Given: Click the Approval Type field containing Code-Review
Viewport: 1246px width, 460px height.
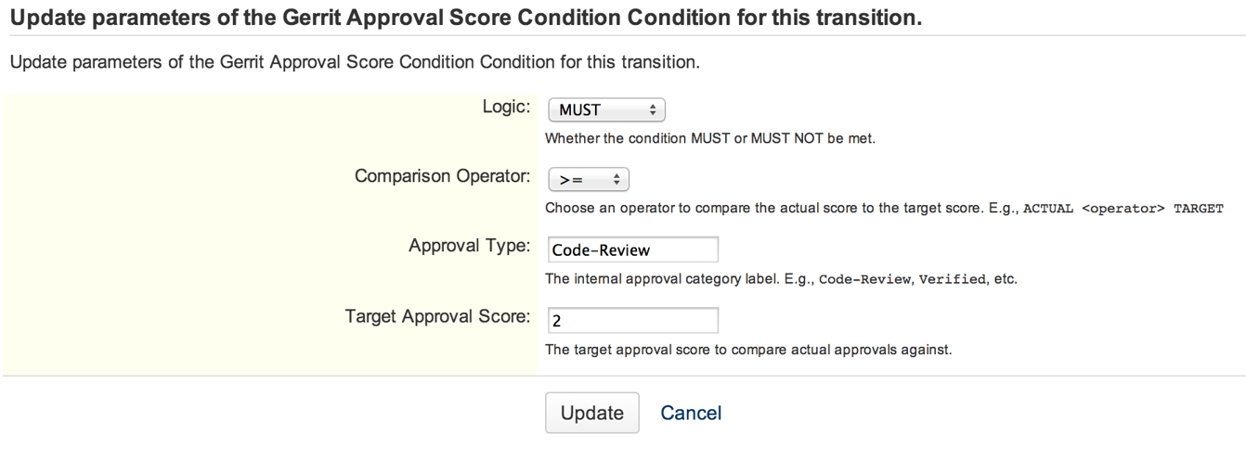Looking at the screenshot, I should point(632,249).
